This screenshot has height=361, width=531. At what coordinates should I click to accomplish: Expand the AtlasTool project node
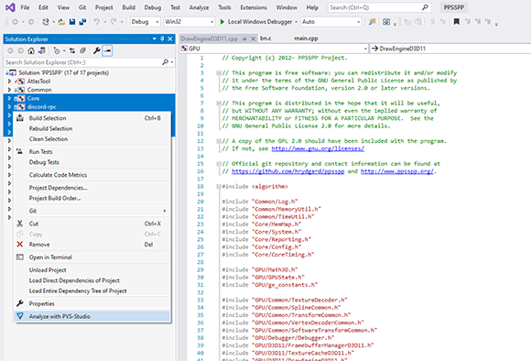(x=9, y=82)
